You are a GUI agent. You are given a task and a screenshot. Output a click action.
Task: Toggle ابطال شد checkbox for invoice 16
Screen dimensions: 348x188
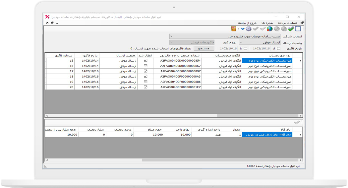pyautogui.click(x=145, y=66)
